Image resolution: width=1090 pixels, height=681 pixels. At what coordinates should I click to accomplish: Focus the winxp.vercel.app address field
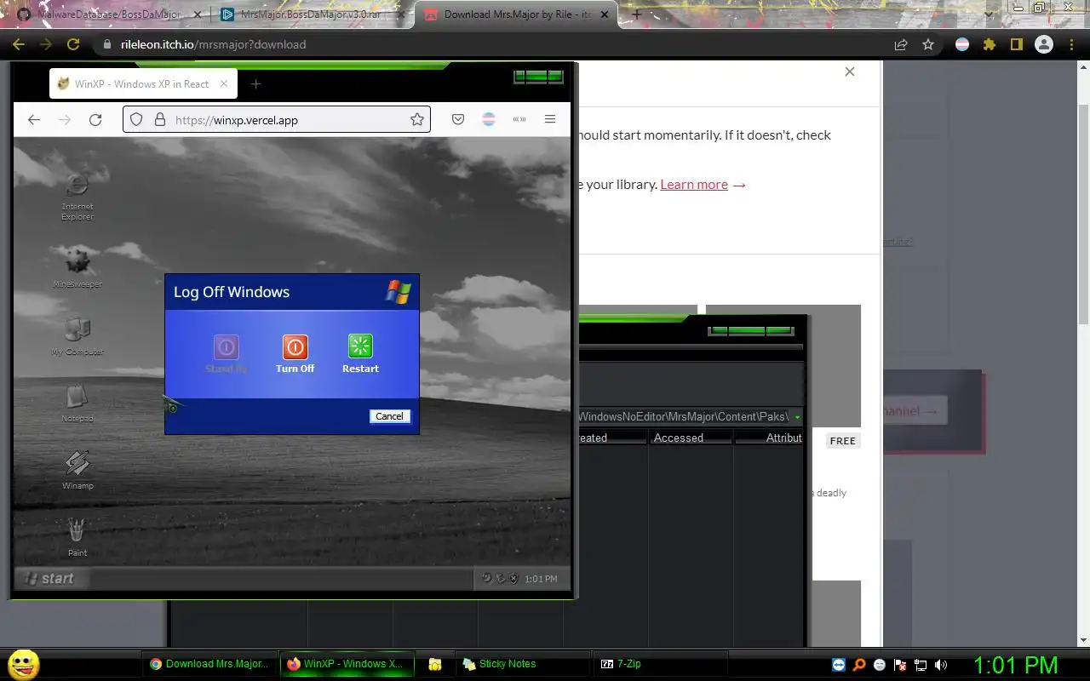click(277, 120)
